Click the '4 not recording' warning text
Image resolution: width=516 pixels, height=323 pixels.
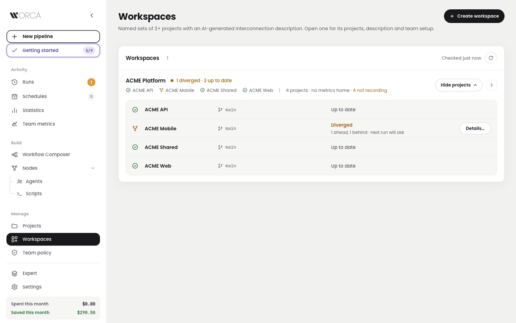(x=370, y=90)
